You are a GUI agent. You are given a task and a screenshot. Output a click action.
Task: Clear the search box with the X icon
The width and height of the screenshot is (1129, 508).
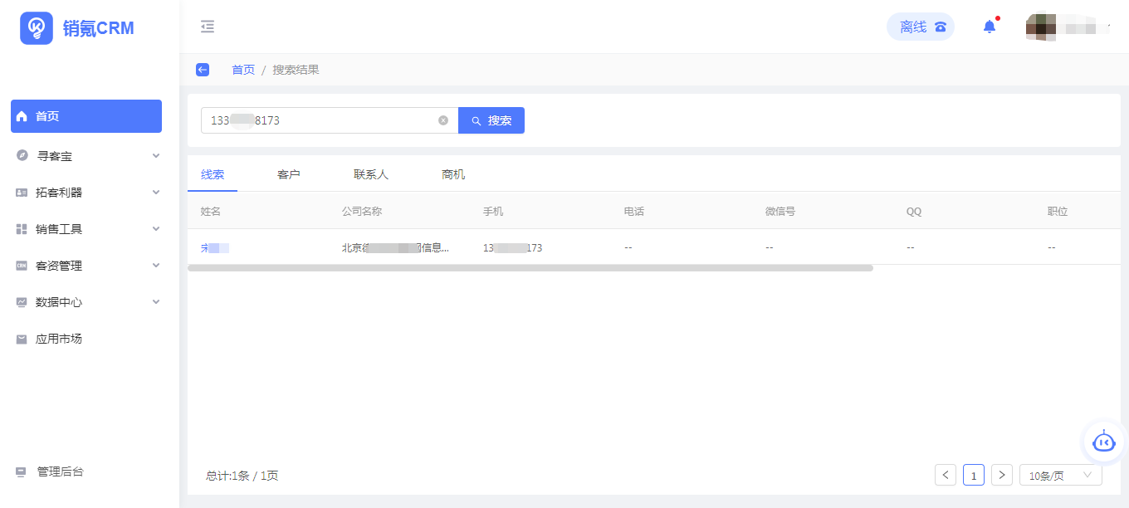point(443,120)
